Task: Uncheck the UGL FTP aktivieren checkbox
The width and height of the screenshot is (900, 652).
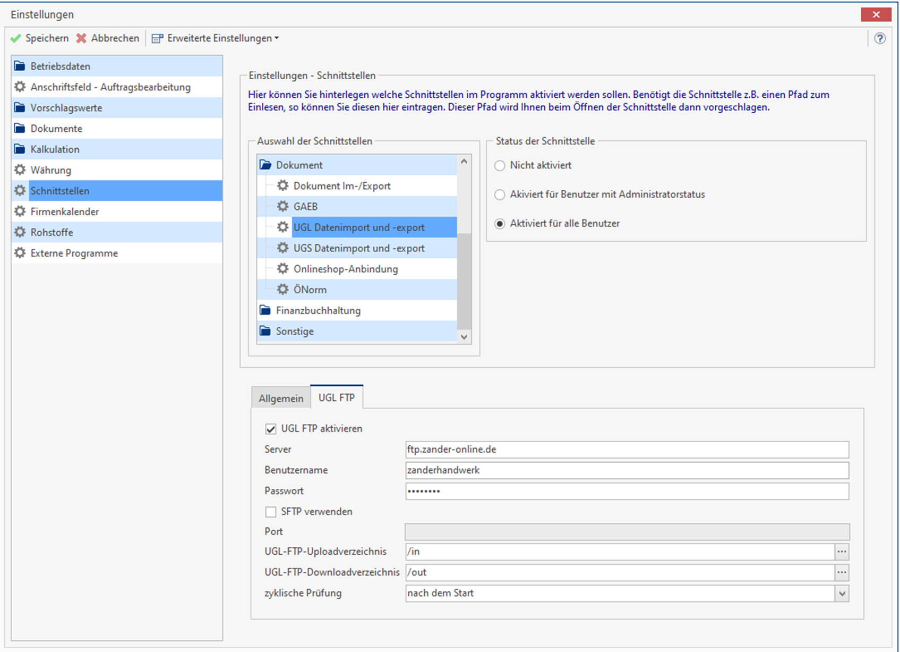Action: pos(271,429)
